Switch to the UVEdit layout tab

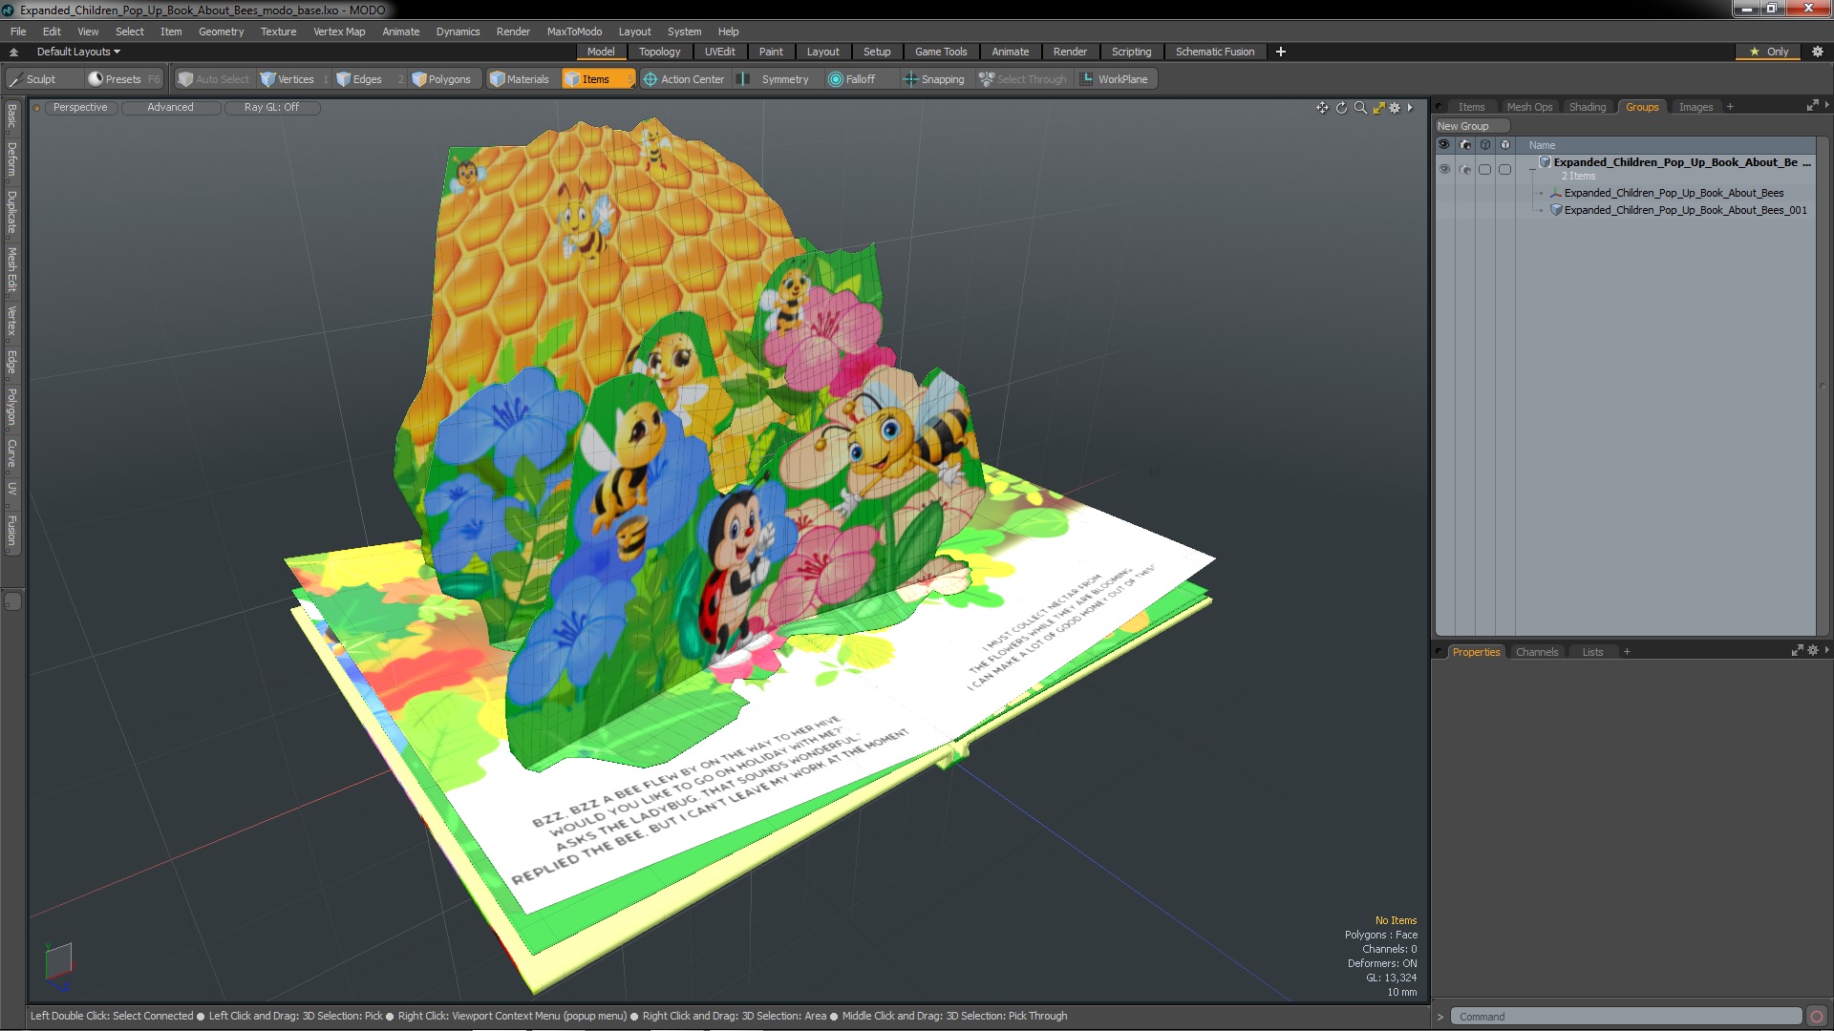pyautogui.click(x=719, y=52)
